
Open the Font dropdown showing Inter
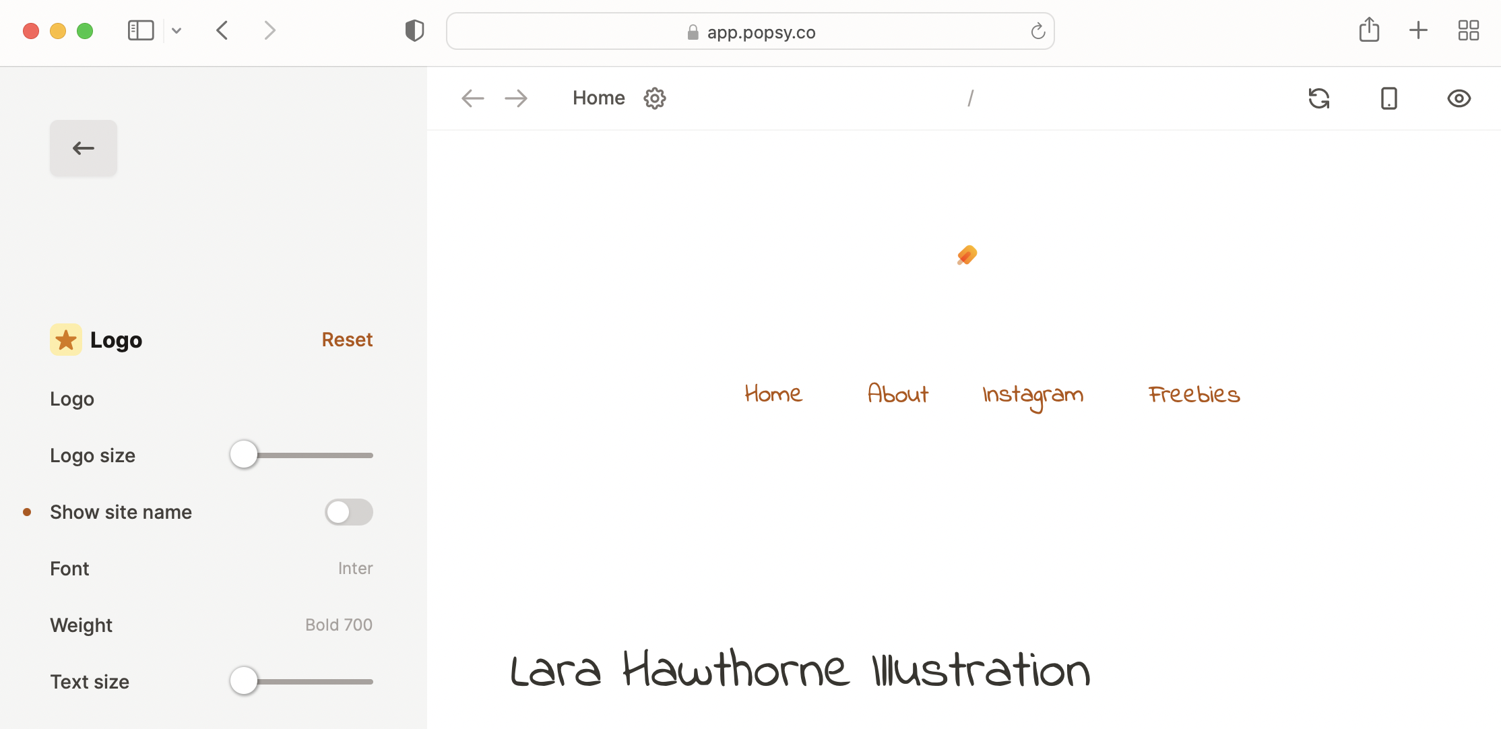[x=355, y=569]
